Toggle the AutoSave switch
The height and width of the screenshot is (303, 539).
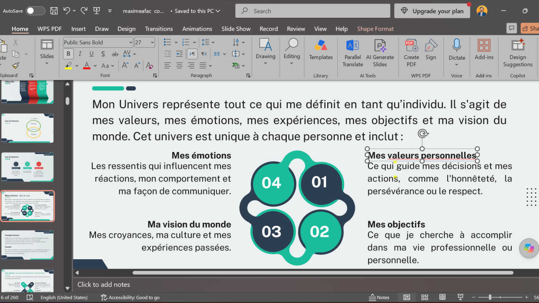(35, 11)
